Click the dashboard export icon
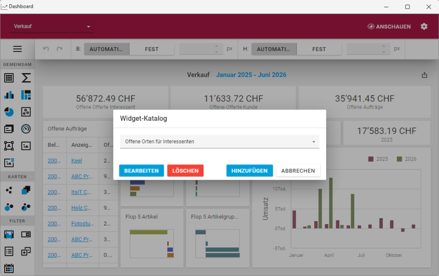439x276 pixels. click(x=424, y=75)
